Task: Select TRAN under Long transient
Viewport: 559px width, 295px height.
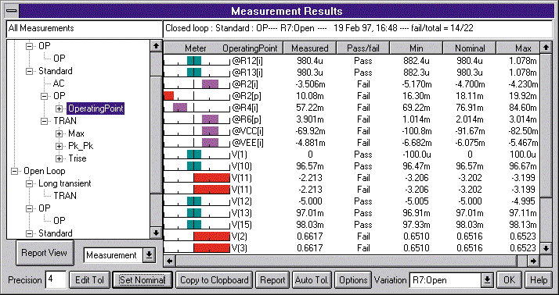Action: [65, 196]
